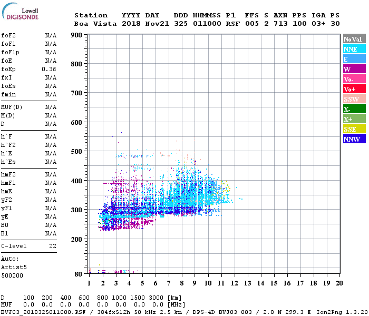Screen dimensions: 369x316
Task: Click the 500200 version number
Action: click(12, 275)
